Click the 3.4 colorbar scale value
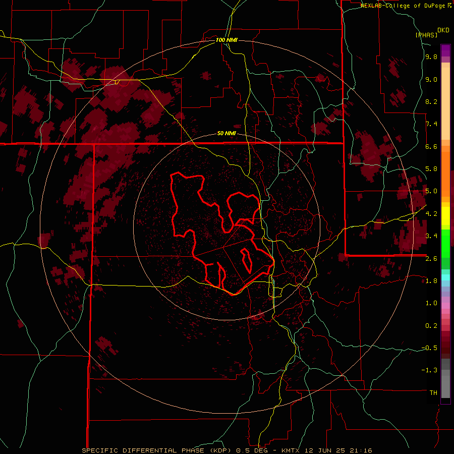Image resolution: width=454 pixels, height=454 pixels. 431,236
